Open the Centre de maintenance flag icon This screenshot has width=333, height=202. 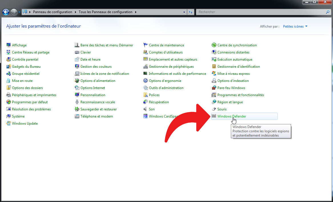[146, 45]
